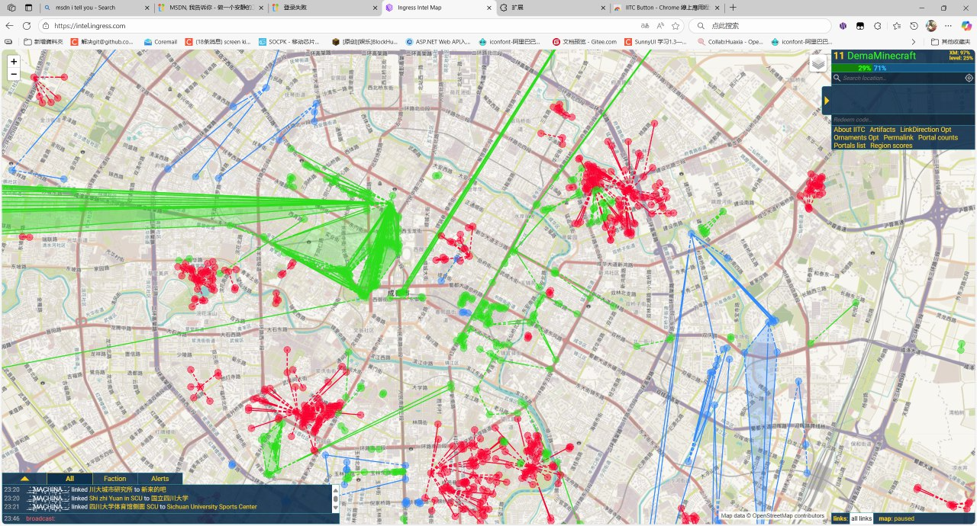This screenshot has width=977, height=526.
Task: Open Portal counts dialog
Action: pyautogui.click(x=938, y=137)
